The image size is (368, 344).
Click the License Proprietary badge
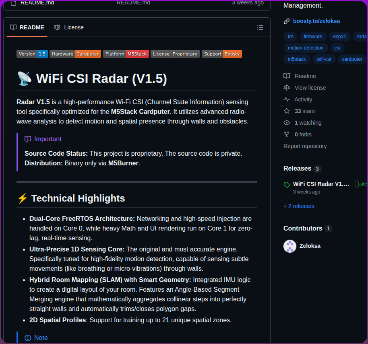point(175,54)
